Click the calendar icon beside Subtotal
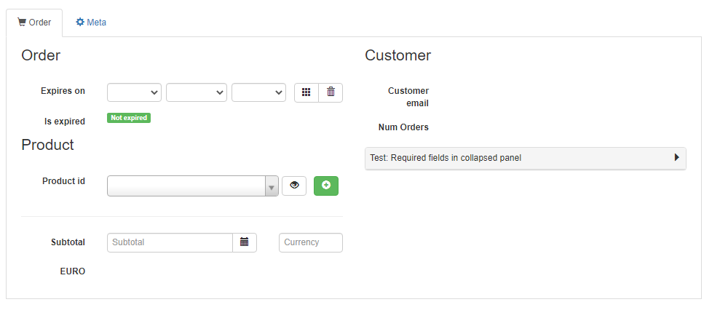 (x=245, y=242)
